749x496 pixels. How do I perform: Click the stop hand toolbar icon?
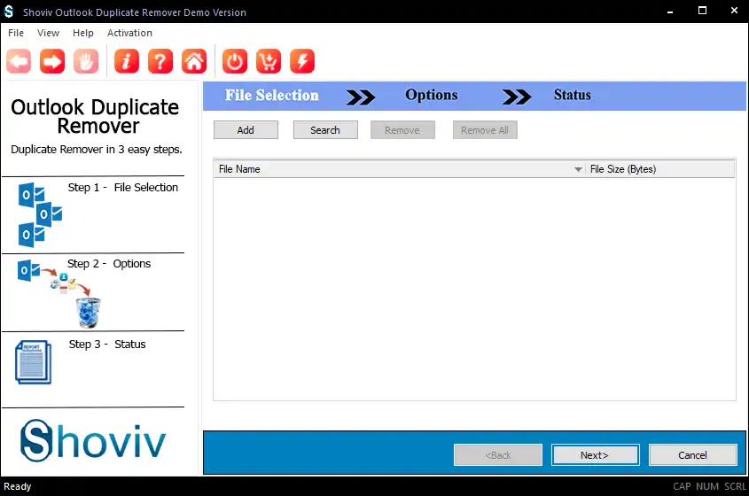click(86, 61)
